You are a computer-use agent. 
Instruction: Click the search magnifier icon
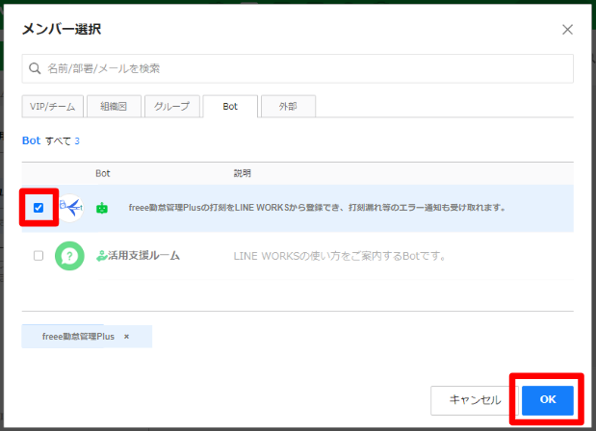(35, 68)
